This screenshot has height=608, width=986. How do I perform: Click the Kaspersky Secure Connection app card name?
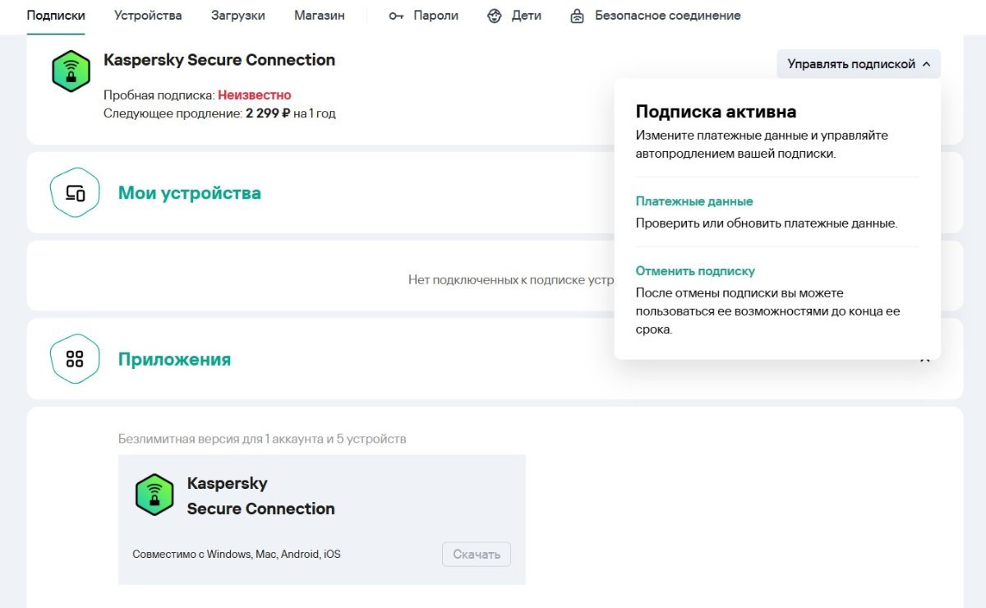260,496
